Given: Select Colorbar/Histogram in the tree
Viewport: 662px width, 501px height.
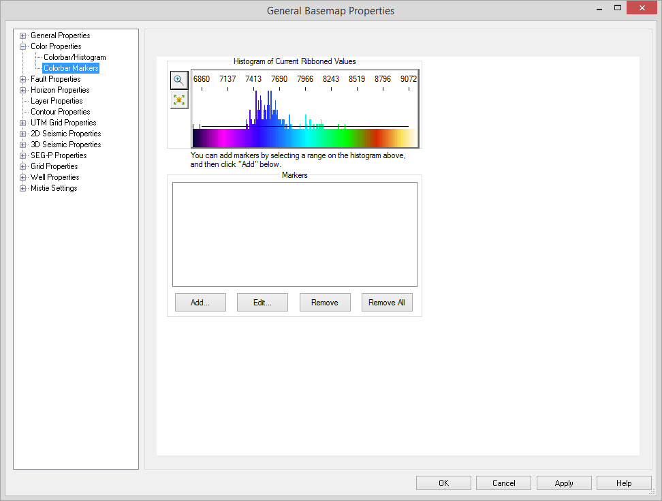Looking at the screenshot, I should click(x=74, y=57).
